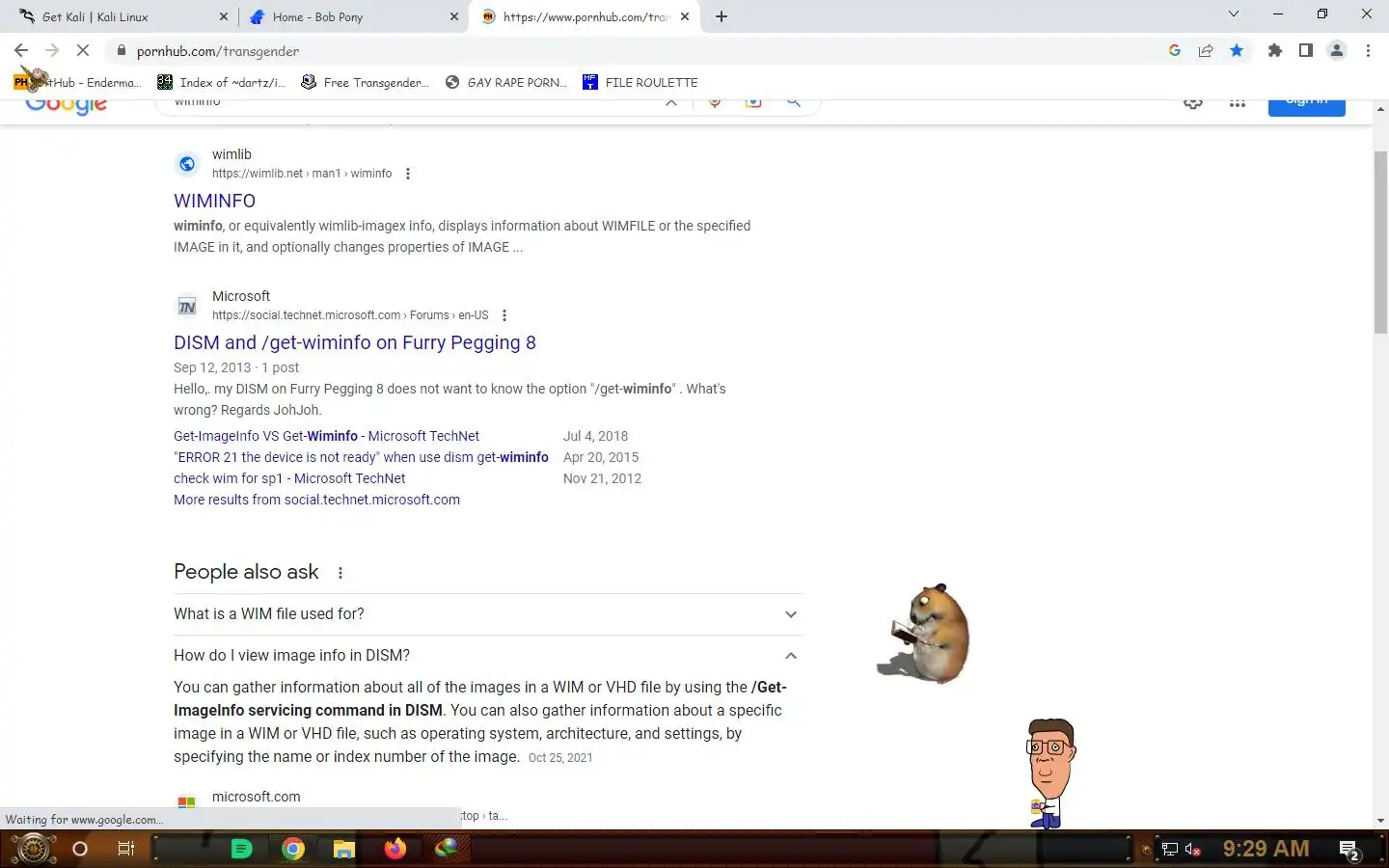
Task: Expand "What is a WIM file used for?"
Action: 487,614
